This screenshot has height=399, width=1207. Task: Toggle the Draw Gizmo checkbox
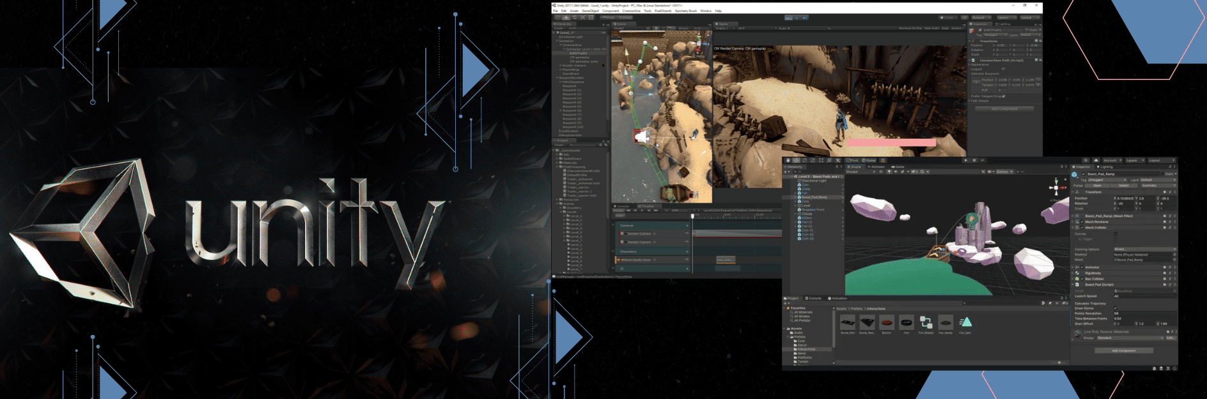point(1116,308)
